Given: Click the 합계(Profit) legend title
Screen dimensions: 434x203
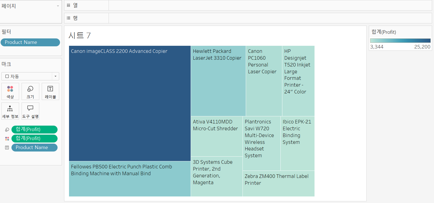Looking at the screenshot, I should 384,32.
